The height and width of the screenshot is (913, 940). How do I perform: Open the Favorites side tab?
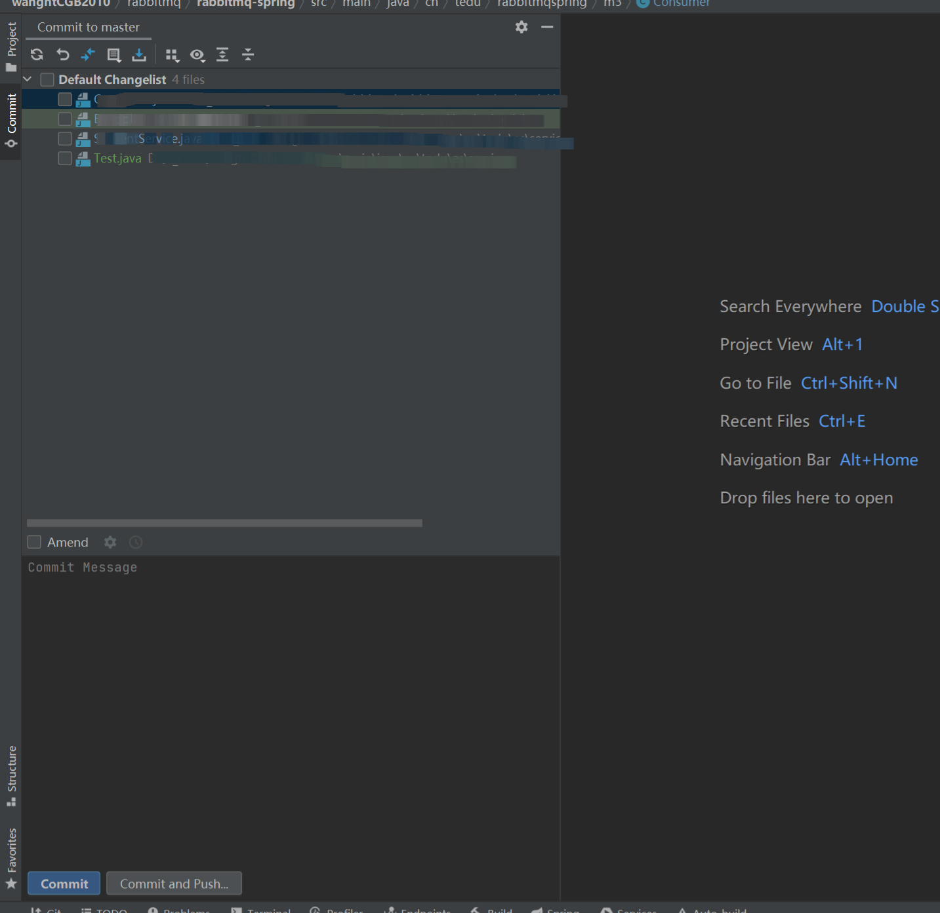[x=11, y=858]
